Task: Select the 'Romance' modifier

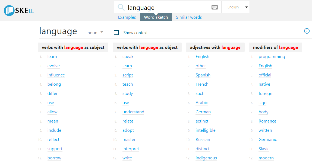Action: tap(267, 121)
